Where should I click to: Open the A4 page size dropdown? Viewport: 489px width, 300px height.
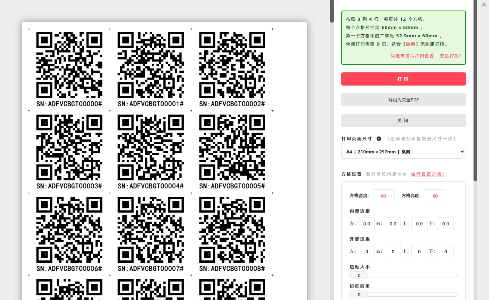click(x=403, y=152)
